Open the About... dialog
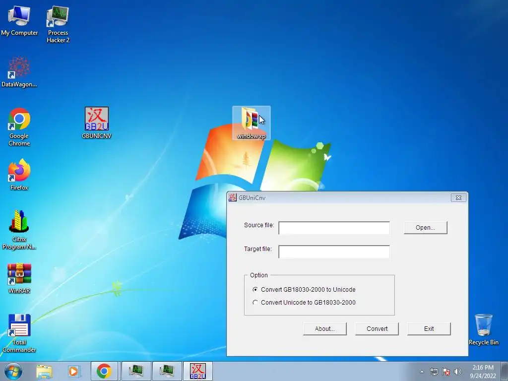 pyautogui.click(x=324, y=329)
